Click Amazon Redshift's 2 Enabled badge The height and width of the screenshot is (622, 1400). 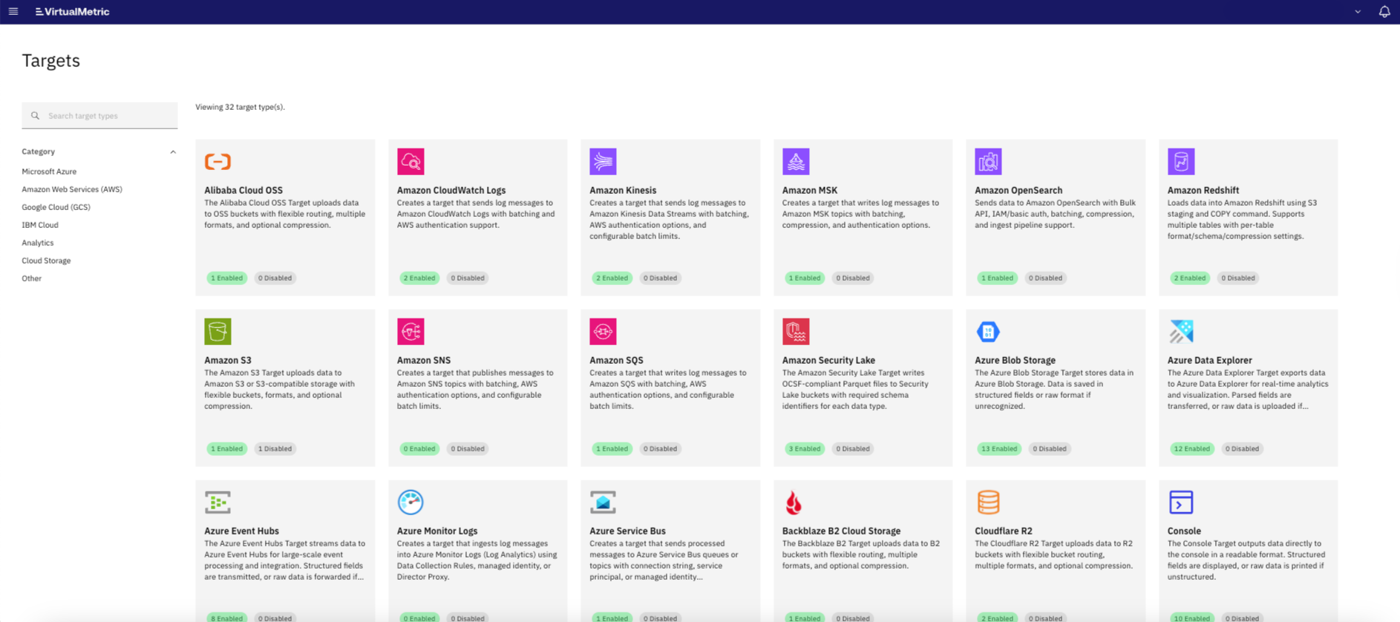pos(1190,278)
